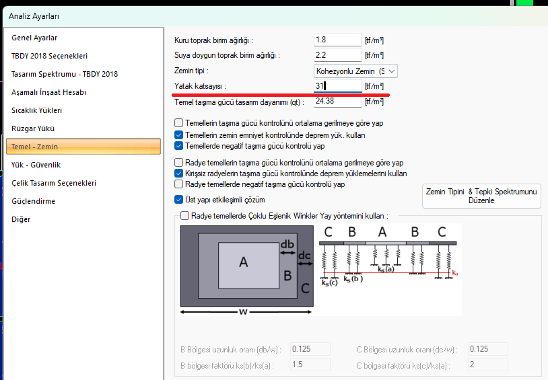Enable ortalama gerilmeye göre temel taşıma kontrolü
This screenshot has height=380, width=548.
pos(178,123)
